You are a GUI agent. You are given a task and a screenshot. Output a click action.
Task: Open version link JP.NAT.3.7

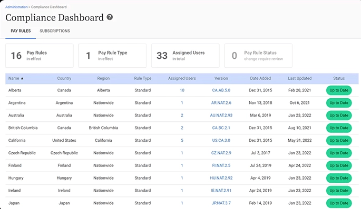221,203
